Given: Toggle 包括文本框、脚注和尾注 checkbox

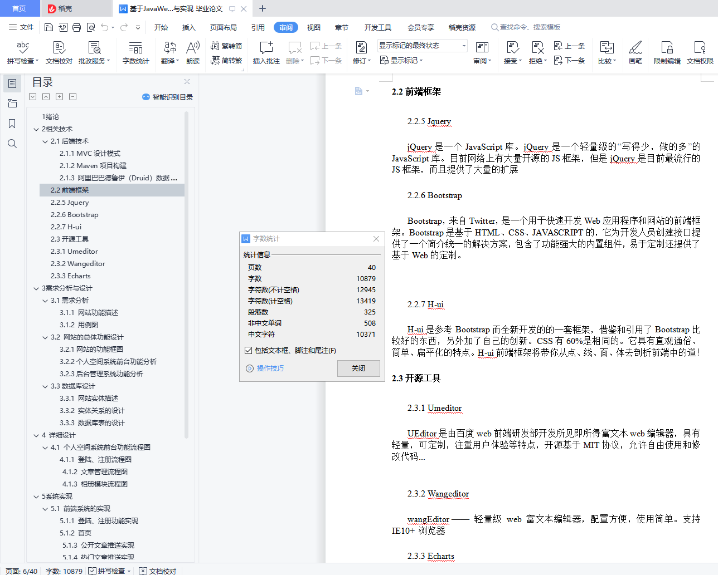Looking at the screenshot, I should tap(249, 351).
